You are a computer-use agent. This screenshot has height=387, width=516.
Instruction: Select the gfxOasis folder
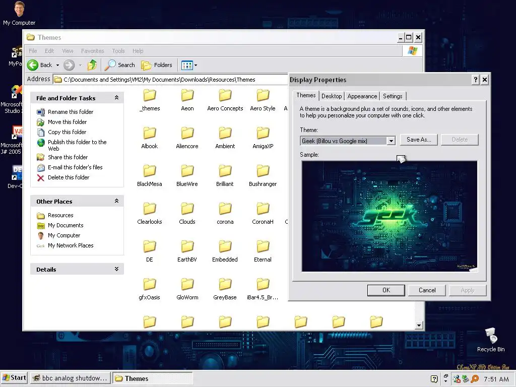coord(149,290)
